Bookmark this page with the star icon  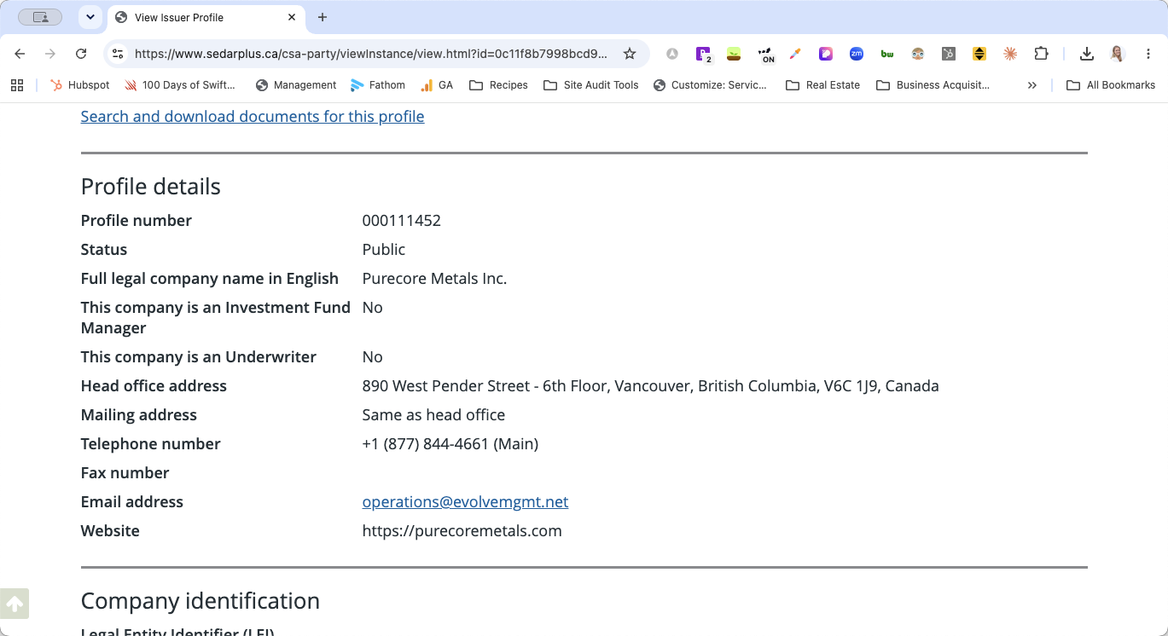(630, 54)
